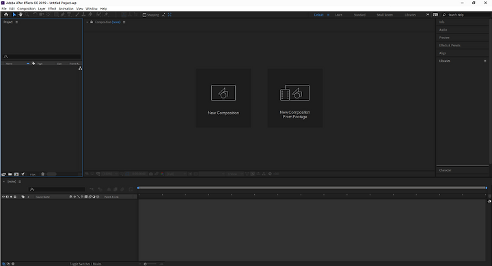Open the File menu
Screen dimensions: 492x266
point(4,9)
